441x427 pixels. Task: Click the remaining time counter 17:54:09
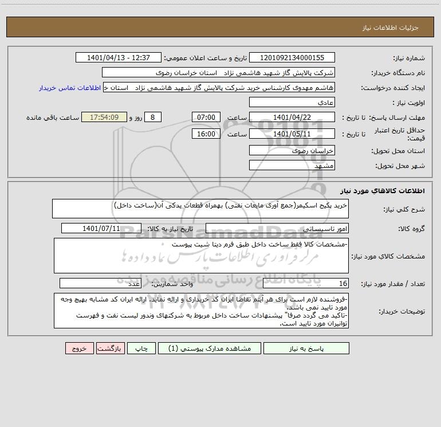(x=104, y=117)
